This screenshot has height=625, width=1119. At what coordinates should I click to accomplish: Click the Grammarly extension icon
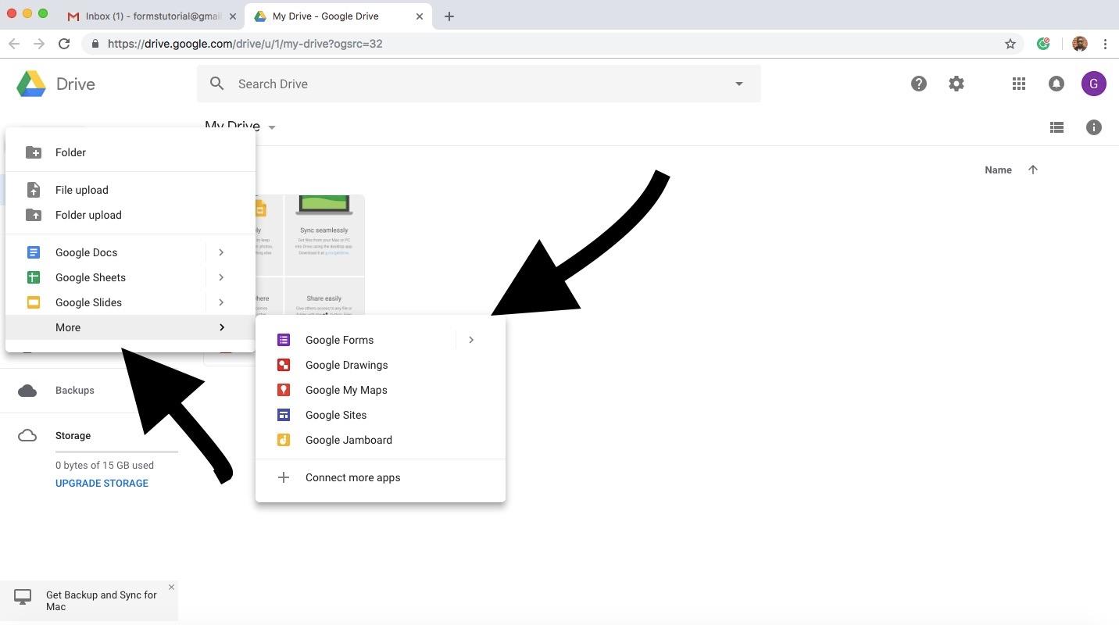pyautogui.click(x=1043, y=44)
